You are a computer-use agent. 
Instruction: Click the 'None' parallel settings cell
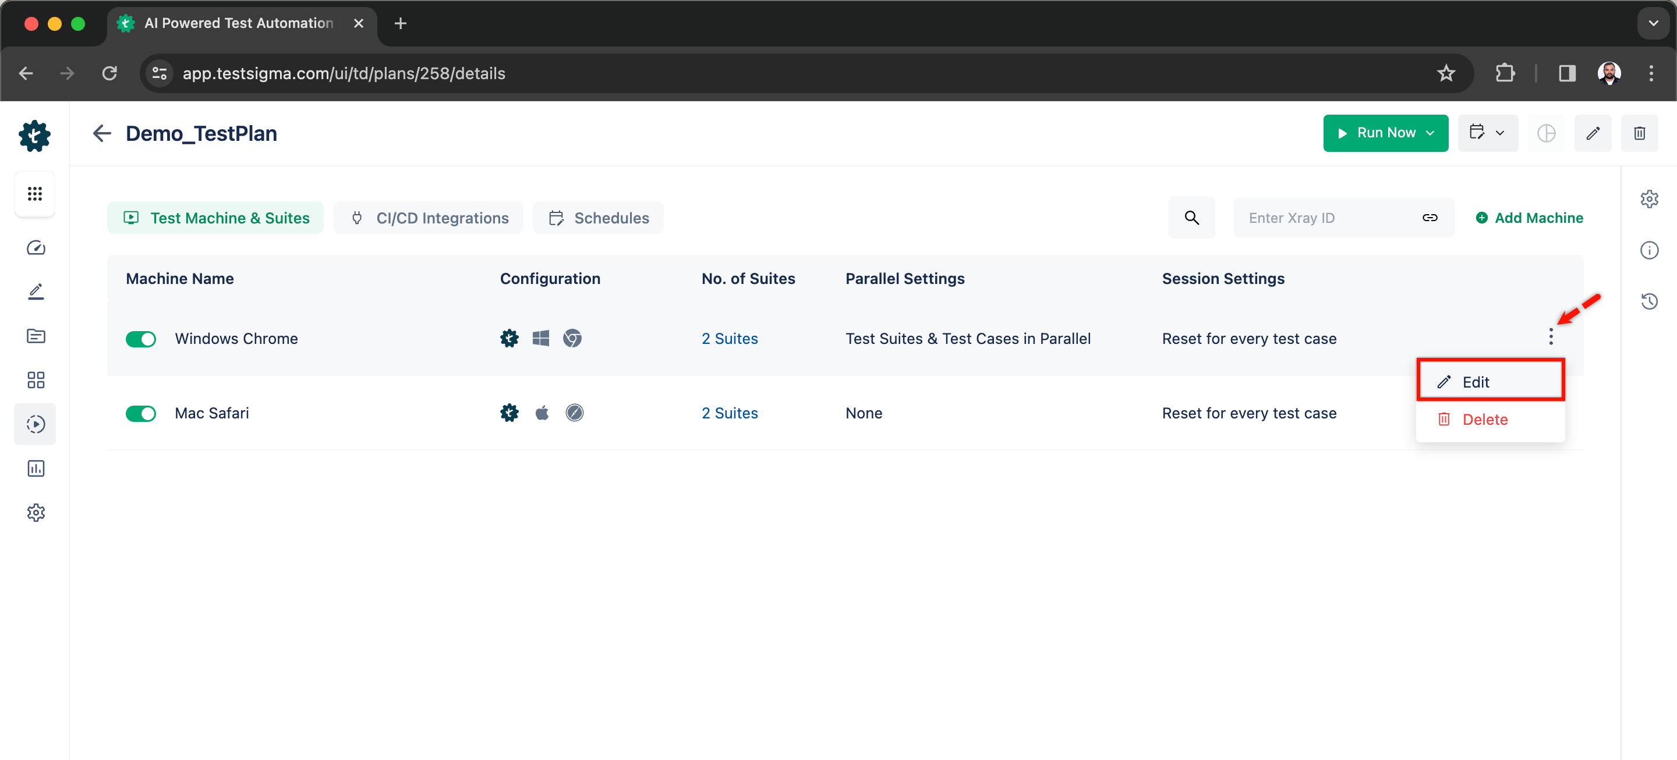863,414
